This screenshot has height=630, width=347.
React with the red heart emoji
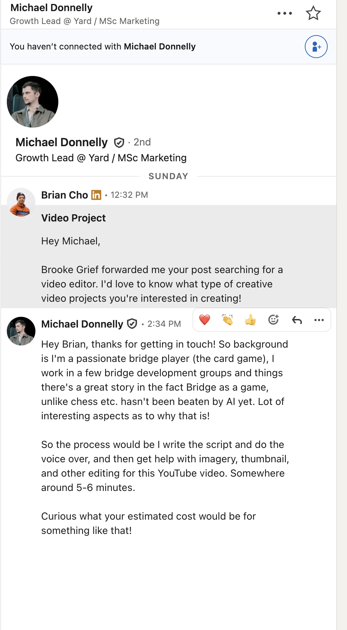coord(205,320)
